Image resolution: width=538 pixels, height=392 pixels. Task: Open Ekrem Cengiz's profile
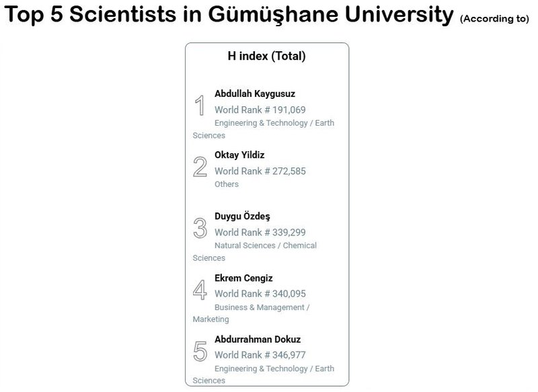[x=243, y=278]
